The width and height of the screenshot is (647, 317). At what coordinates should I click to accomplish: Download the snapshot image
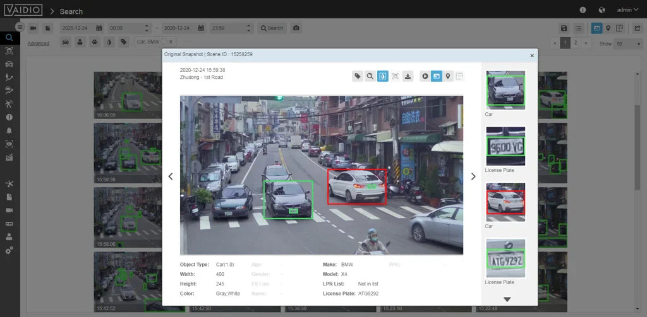coord(408,76)
